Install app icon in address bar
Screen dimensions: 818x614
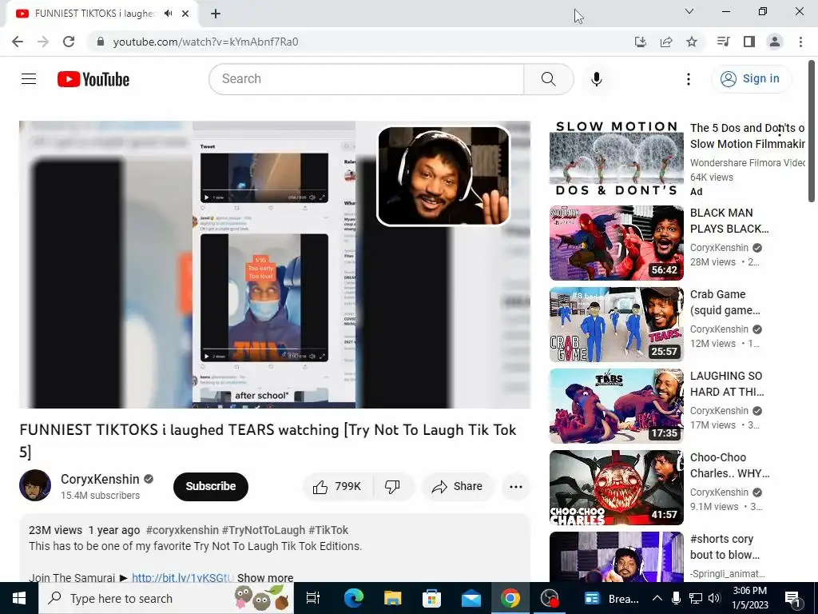[640, 42]
